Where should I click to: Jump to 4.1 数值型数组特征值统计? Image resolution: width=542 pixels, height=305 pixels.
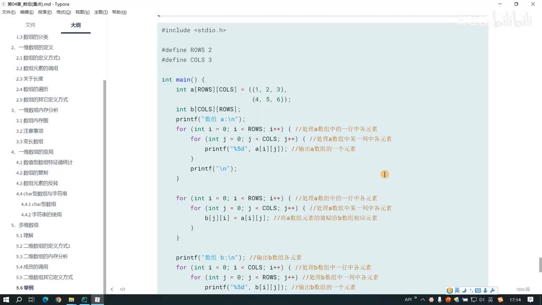coord(44,162)
